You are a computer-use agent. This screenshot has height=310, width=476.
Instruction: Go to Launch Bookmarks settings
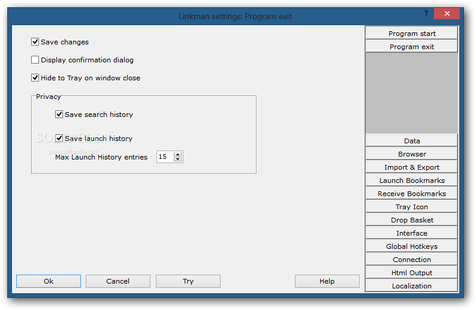412,180
